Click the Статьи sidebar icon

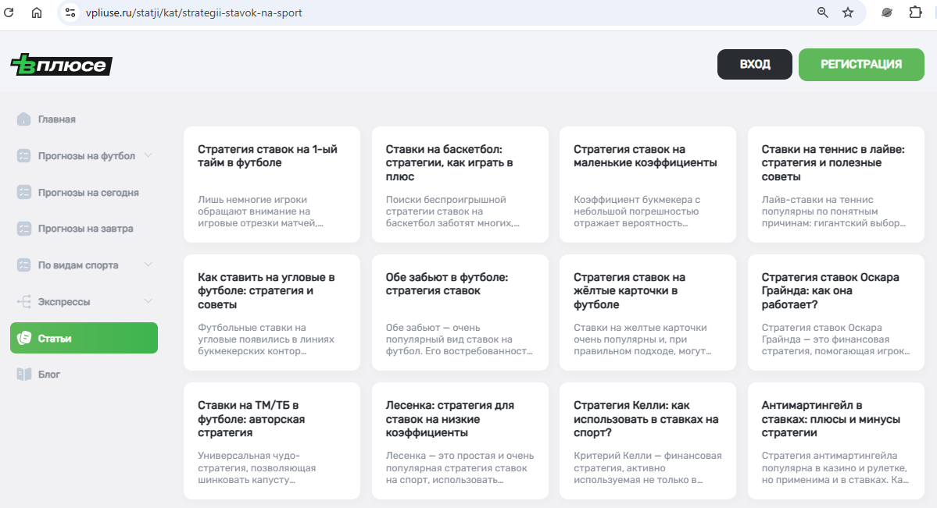23,338
